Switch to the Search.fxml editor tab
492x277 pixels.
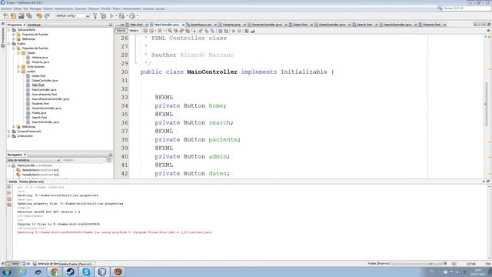pos(364,25)
